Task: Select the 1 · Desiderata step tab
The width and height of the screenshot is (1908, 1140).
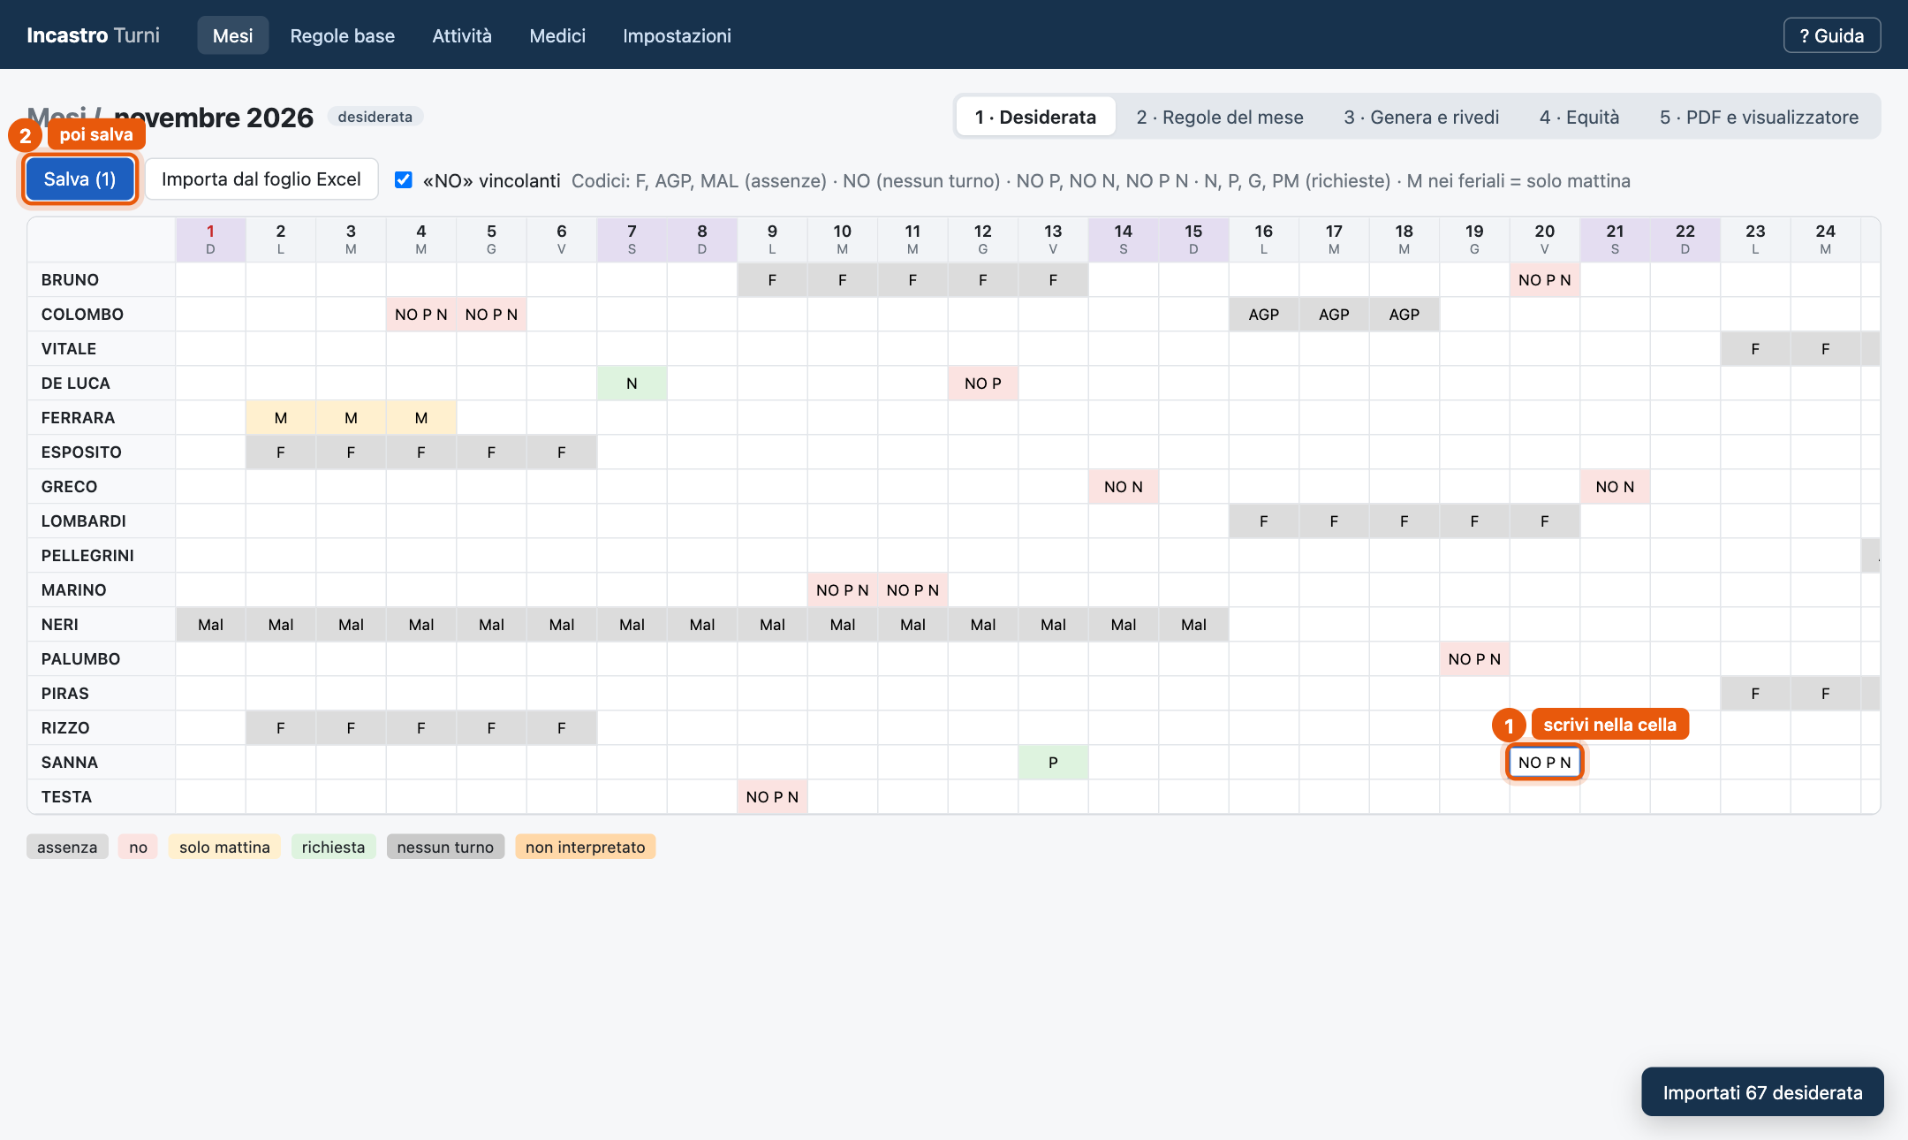Action: point(1035,117)
